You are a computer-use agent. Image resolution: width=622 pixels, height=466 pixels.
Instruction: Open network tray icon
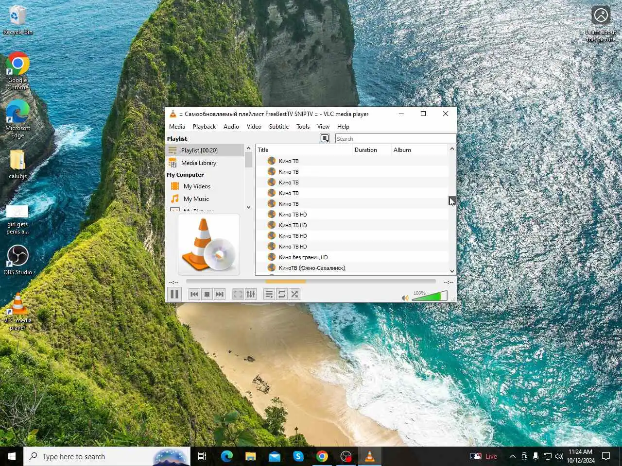[547, 456]
